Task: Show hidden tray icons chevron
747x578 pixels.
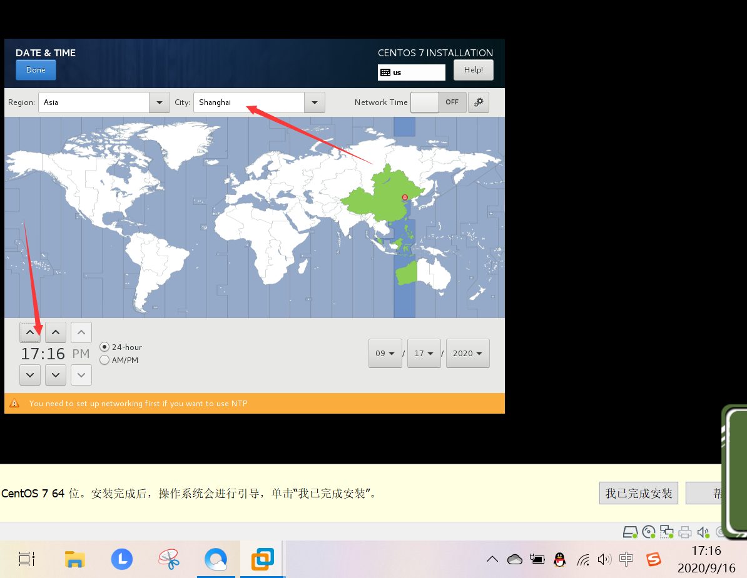Action: pyautogui.click(x=492, y=559)
